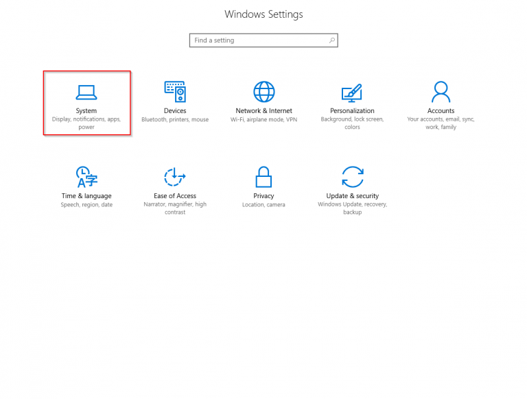Focus the Find a setting field
Viewport: 527px width, 399px height.
click(x=263, y=40)
